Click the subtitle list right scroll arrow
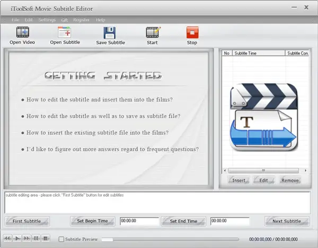 pos(305,171)
